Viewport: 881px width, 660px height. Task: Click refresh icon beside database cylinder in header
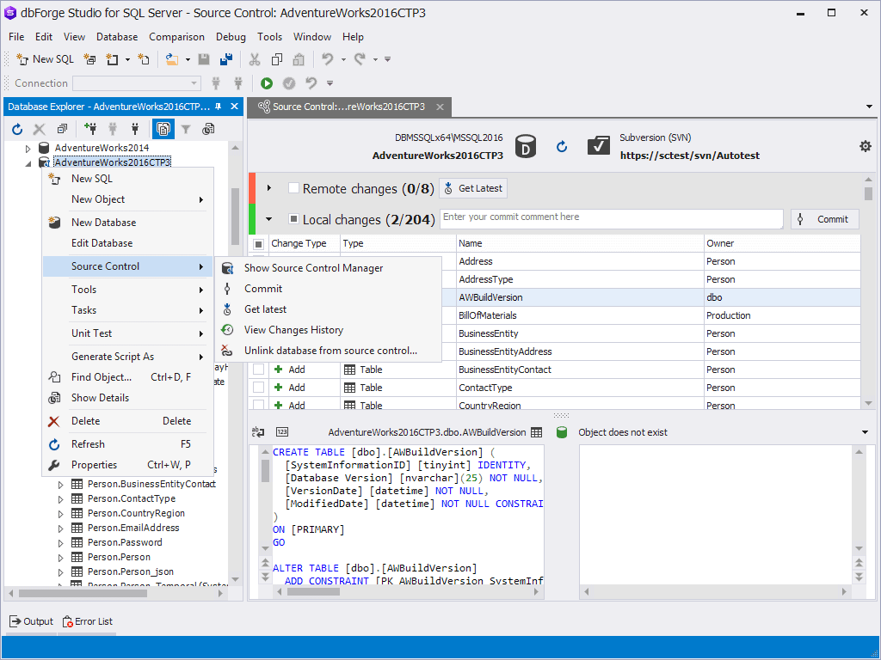pyautogui.click(x=561, y=146)
